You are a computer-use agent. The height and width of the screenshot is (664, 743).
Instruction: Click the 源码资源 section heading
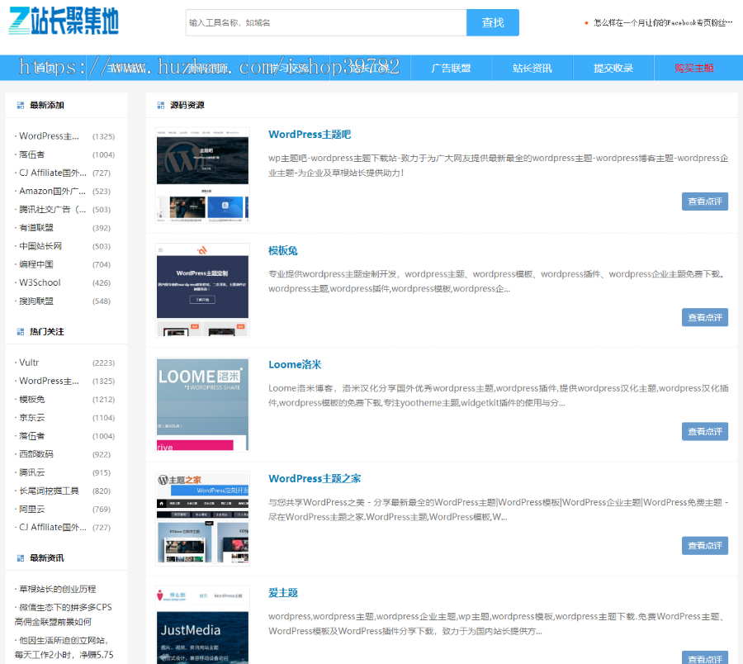(187, 105)
